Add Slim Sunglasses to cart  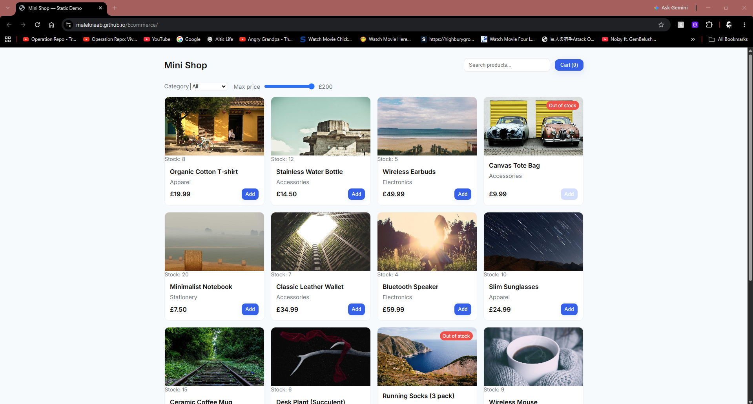[x=569, y=309]
